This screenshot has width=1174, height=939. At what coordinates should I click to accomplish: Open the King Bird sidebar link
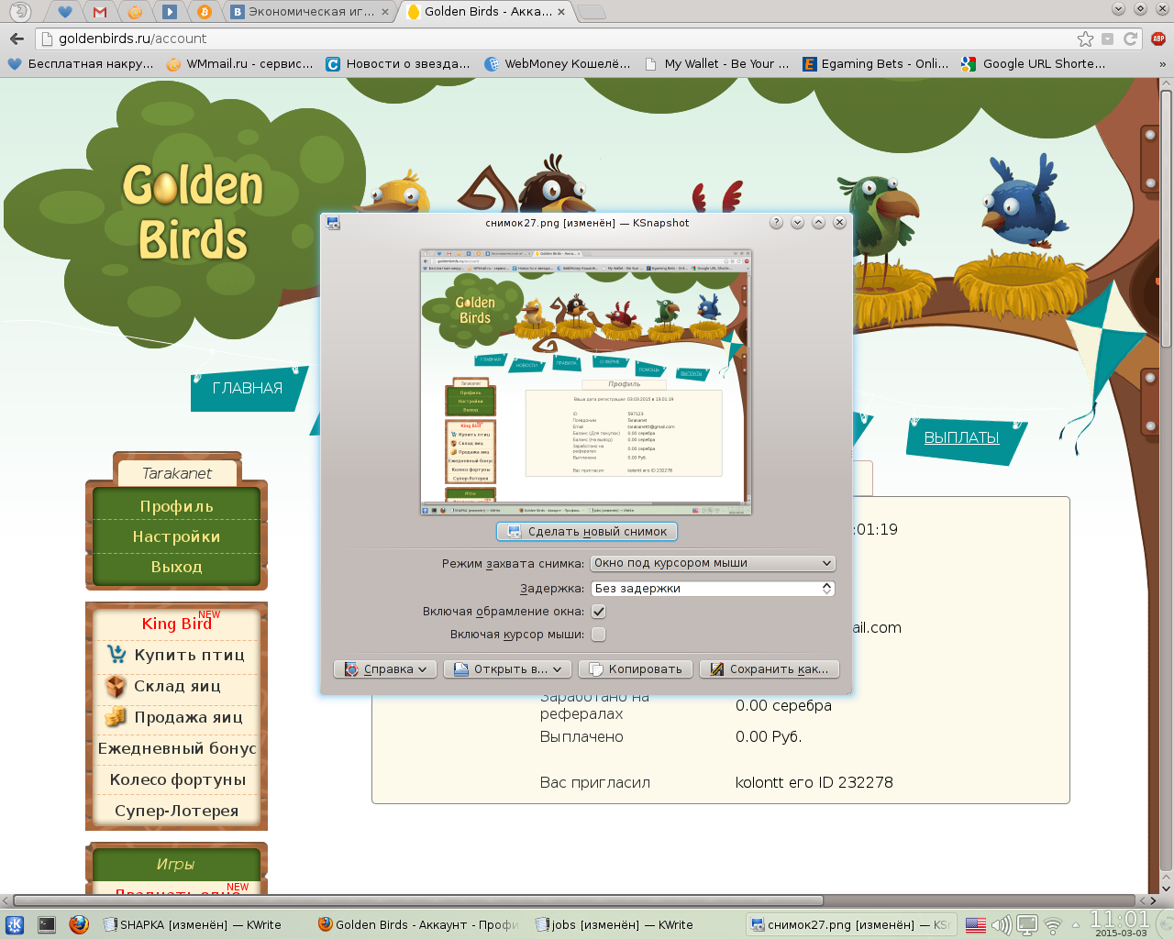176,624
